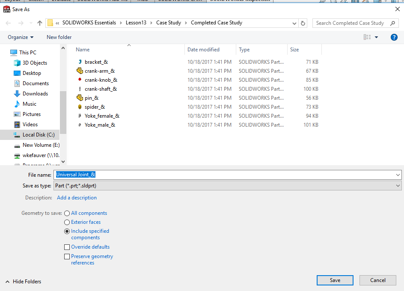This screenshot has height=291, width=404.
Task: Select the bracket_& part icon
Action: coord(80,62)
